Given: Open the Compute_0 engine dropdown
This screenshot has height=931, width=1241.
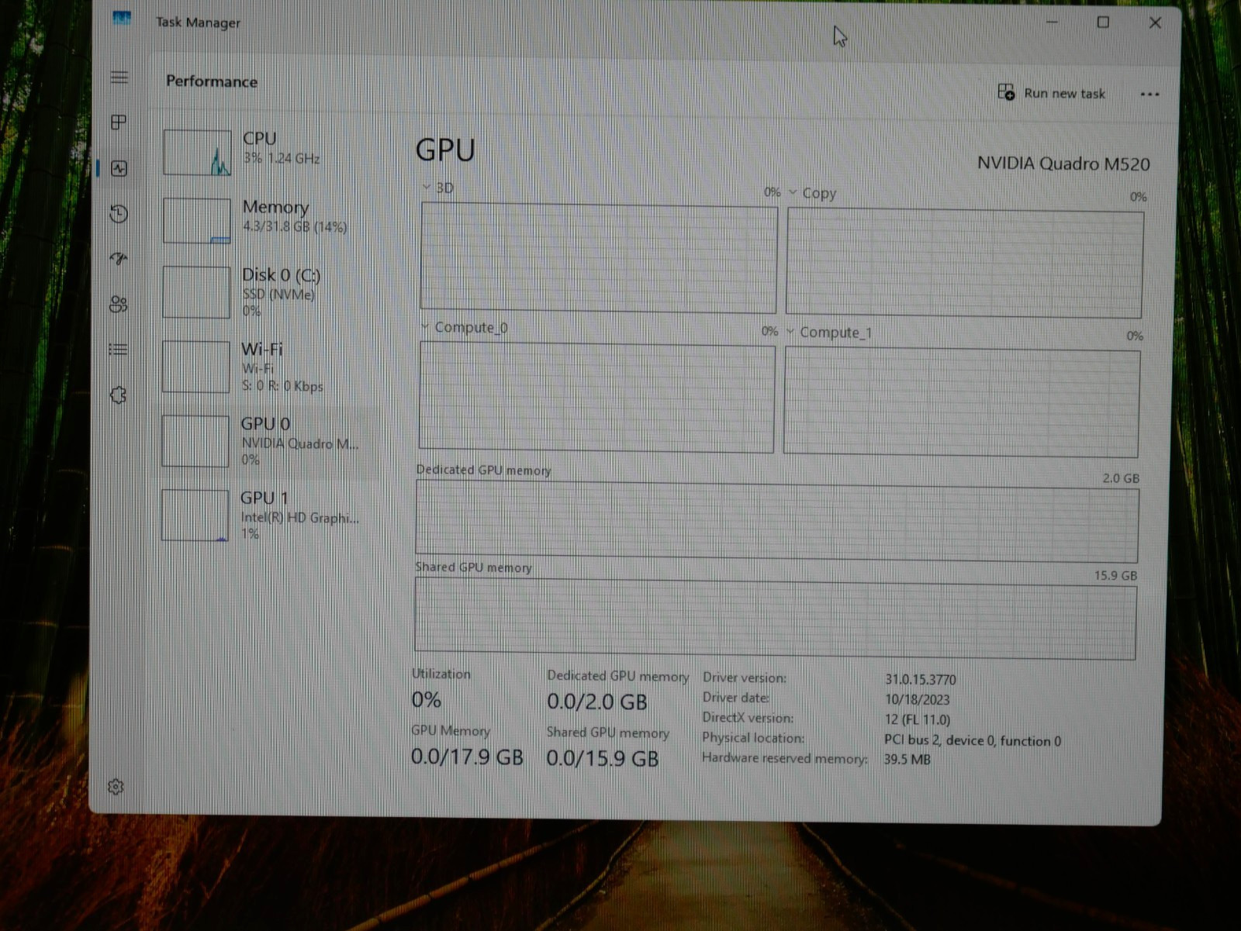Looking at the screenshot, I should click(424, 327).
